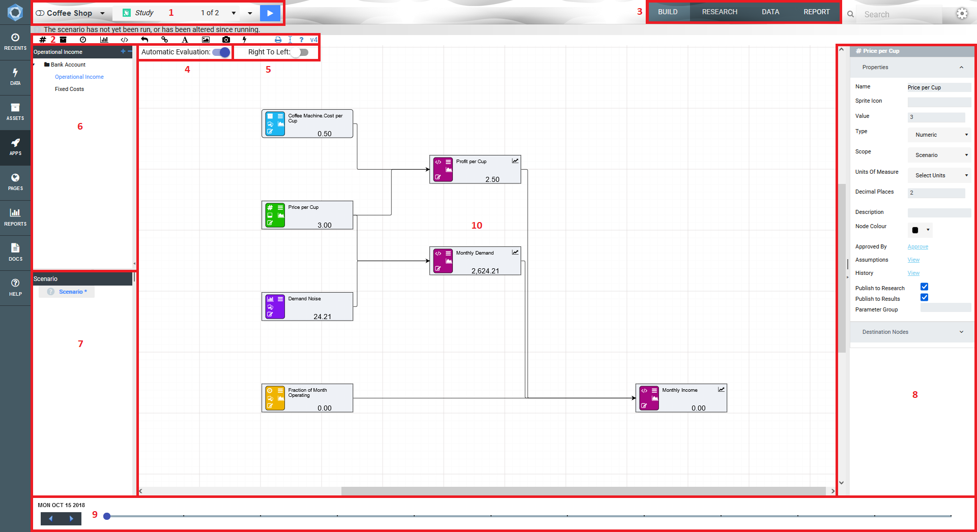Open the Node Colour swatch picker
Image resolution: width=977 pixels, height=532 pixels.
click(x=920, y=230)
